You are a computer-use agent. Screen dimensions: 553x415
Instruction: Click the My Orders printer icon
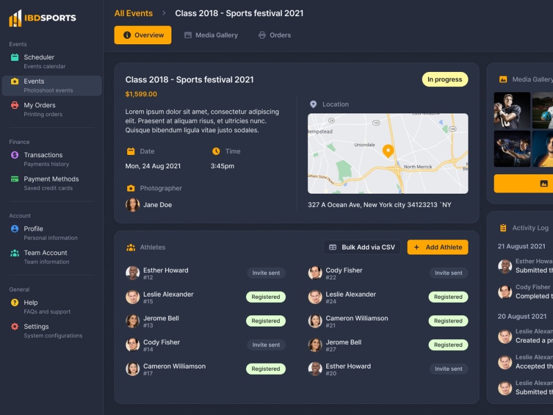pos(15,105)
